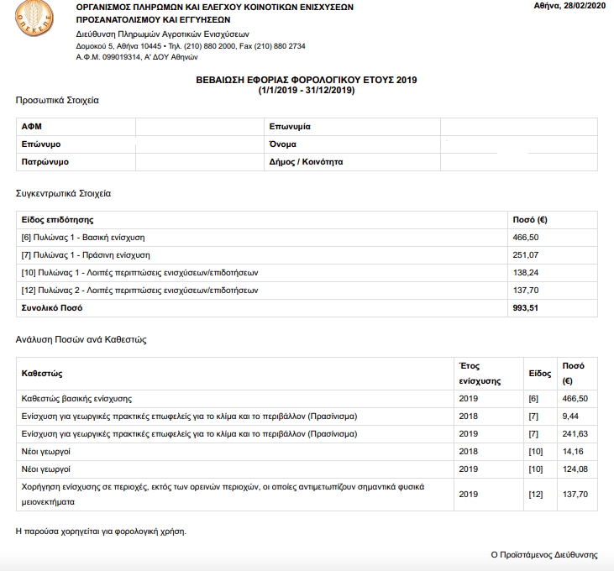Click the Η παρούσα χορηγείται για φορολογική χρήση text
Image resolution: width=614 pixels, height=571 pixels.
tap(101, 532)
